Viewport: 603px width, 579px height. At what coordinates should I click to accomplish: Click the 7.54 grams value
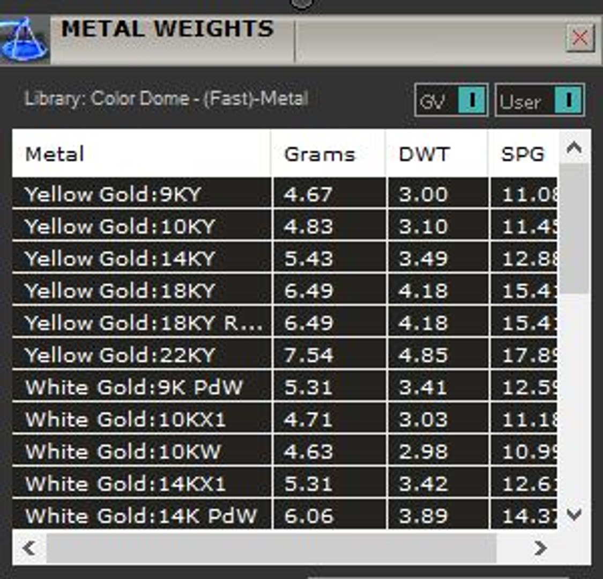click(x=308, y=355)
